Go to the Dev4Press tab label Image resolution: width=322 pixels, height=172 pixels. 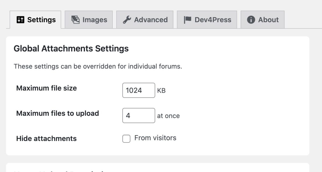point(213,20)
